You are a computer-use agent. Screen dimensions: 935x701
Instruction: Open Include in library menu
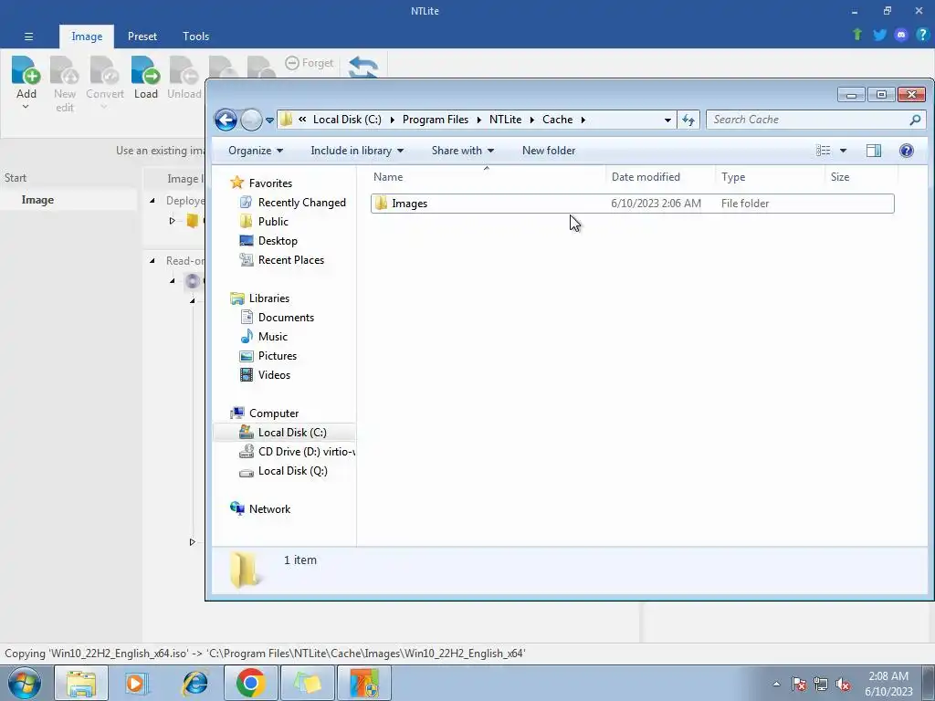(357, 151)
